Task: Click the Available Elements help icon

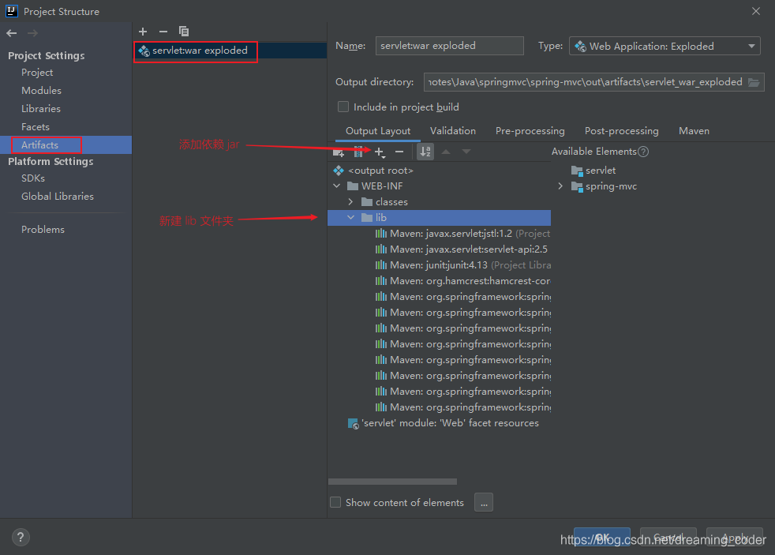Action: pos(643,152)
